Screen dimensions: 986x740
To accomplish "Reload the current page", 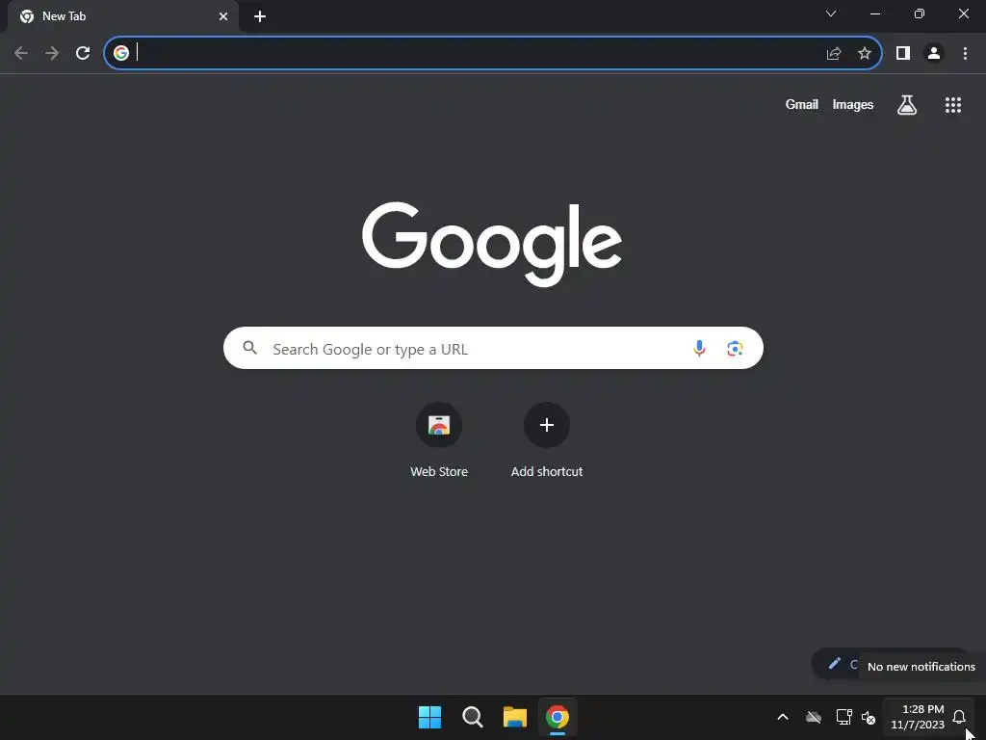I will (83, 54).
